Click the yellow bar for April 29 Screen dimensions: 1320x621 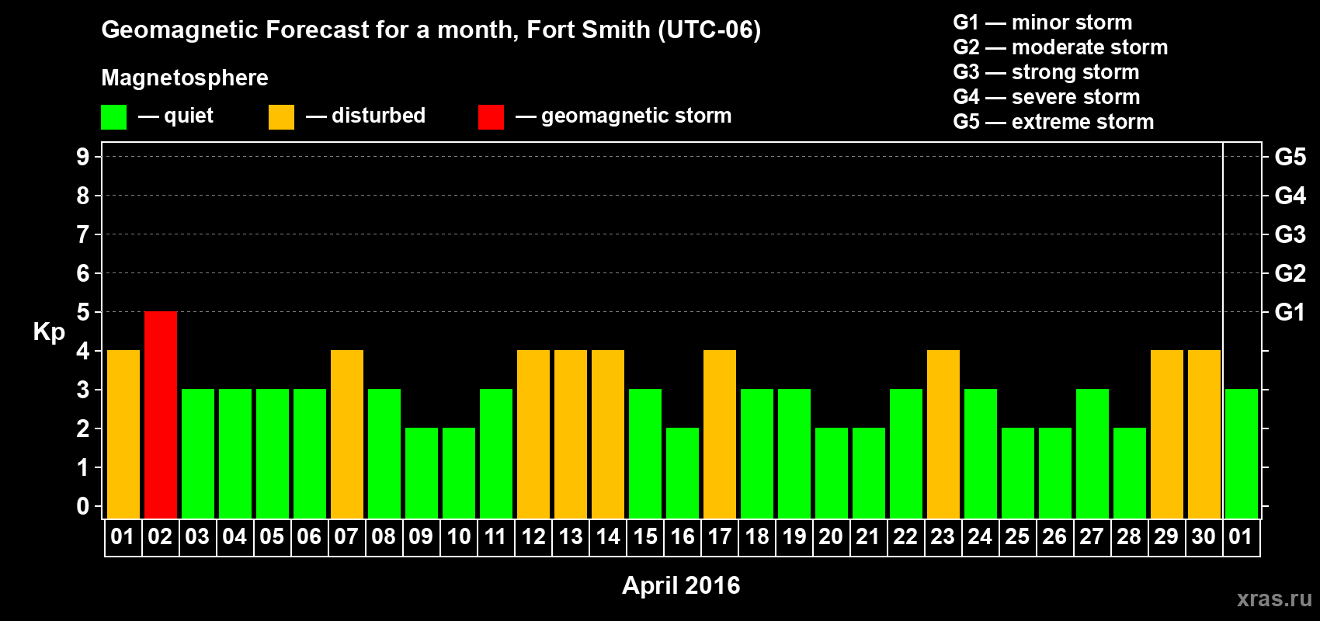1167,435
